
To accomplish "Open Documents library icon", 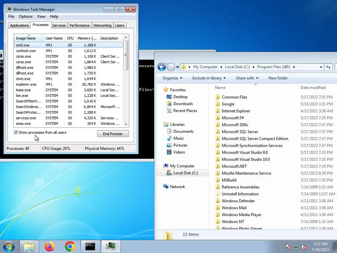I will [x=169, y=131].
